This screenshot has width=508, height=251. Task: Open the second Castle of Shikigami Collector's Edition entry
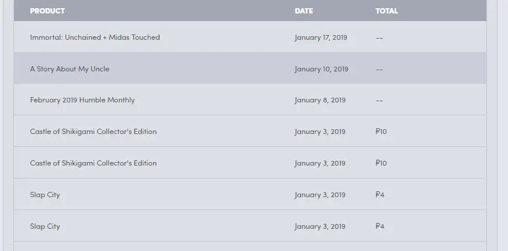pyautogui.click(x=94, y=163)
